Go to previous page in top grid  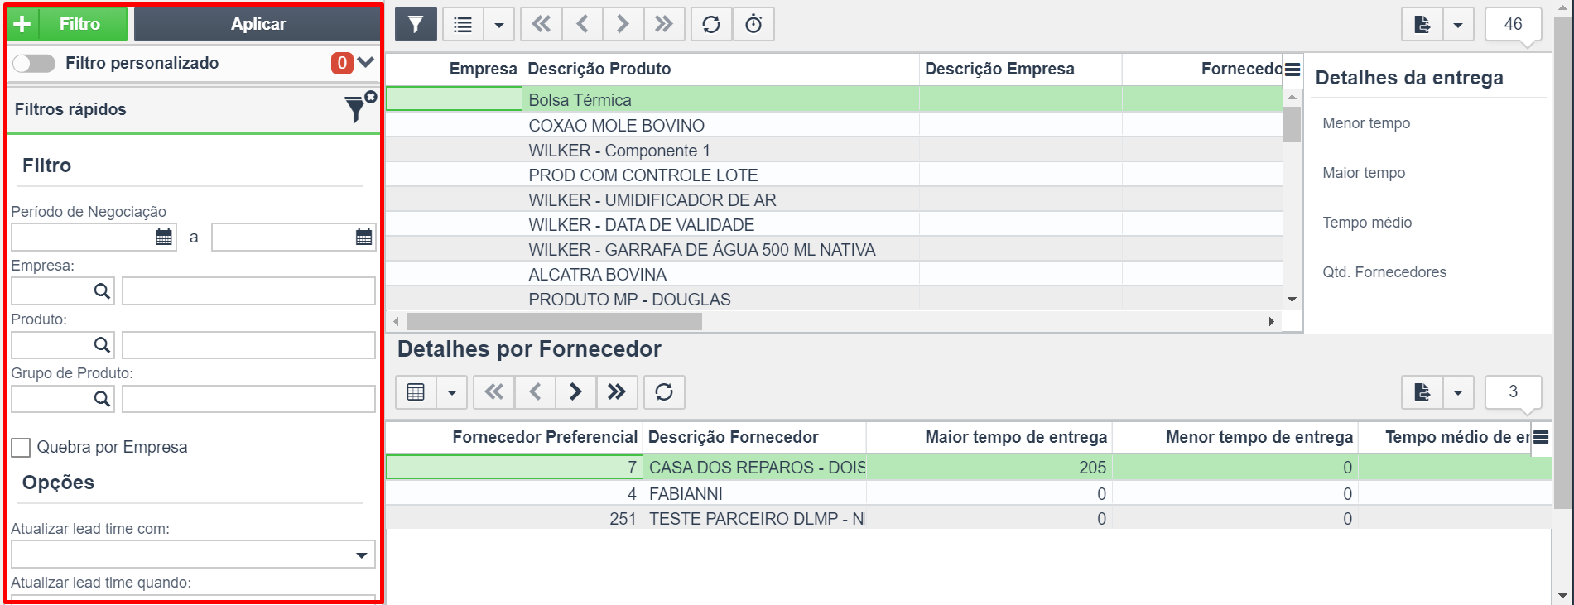[582, 24]
